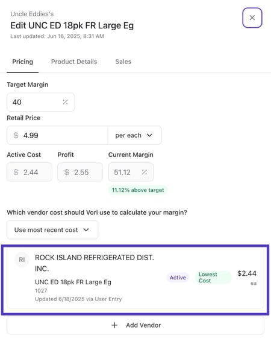Click the percent icon in Target Margin
This screenshot has width=271, height=341.
point(65,102)
